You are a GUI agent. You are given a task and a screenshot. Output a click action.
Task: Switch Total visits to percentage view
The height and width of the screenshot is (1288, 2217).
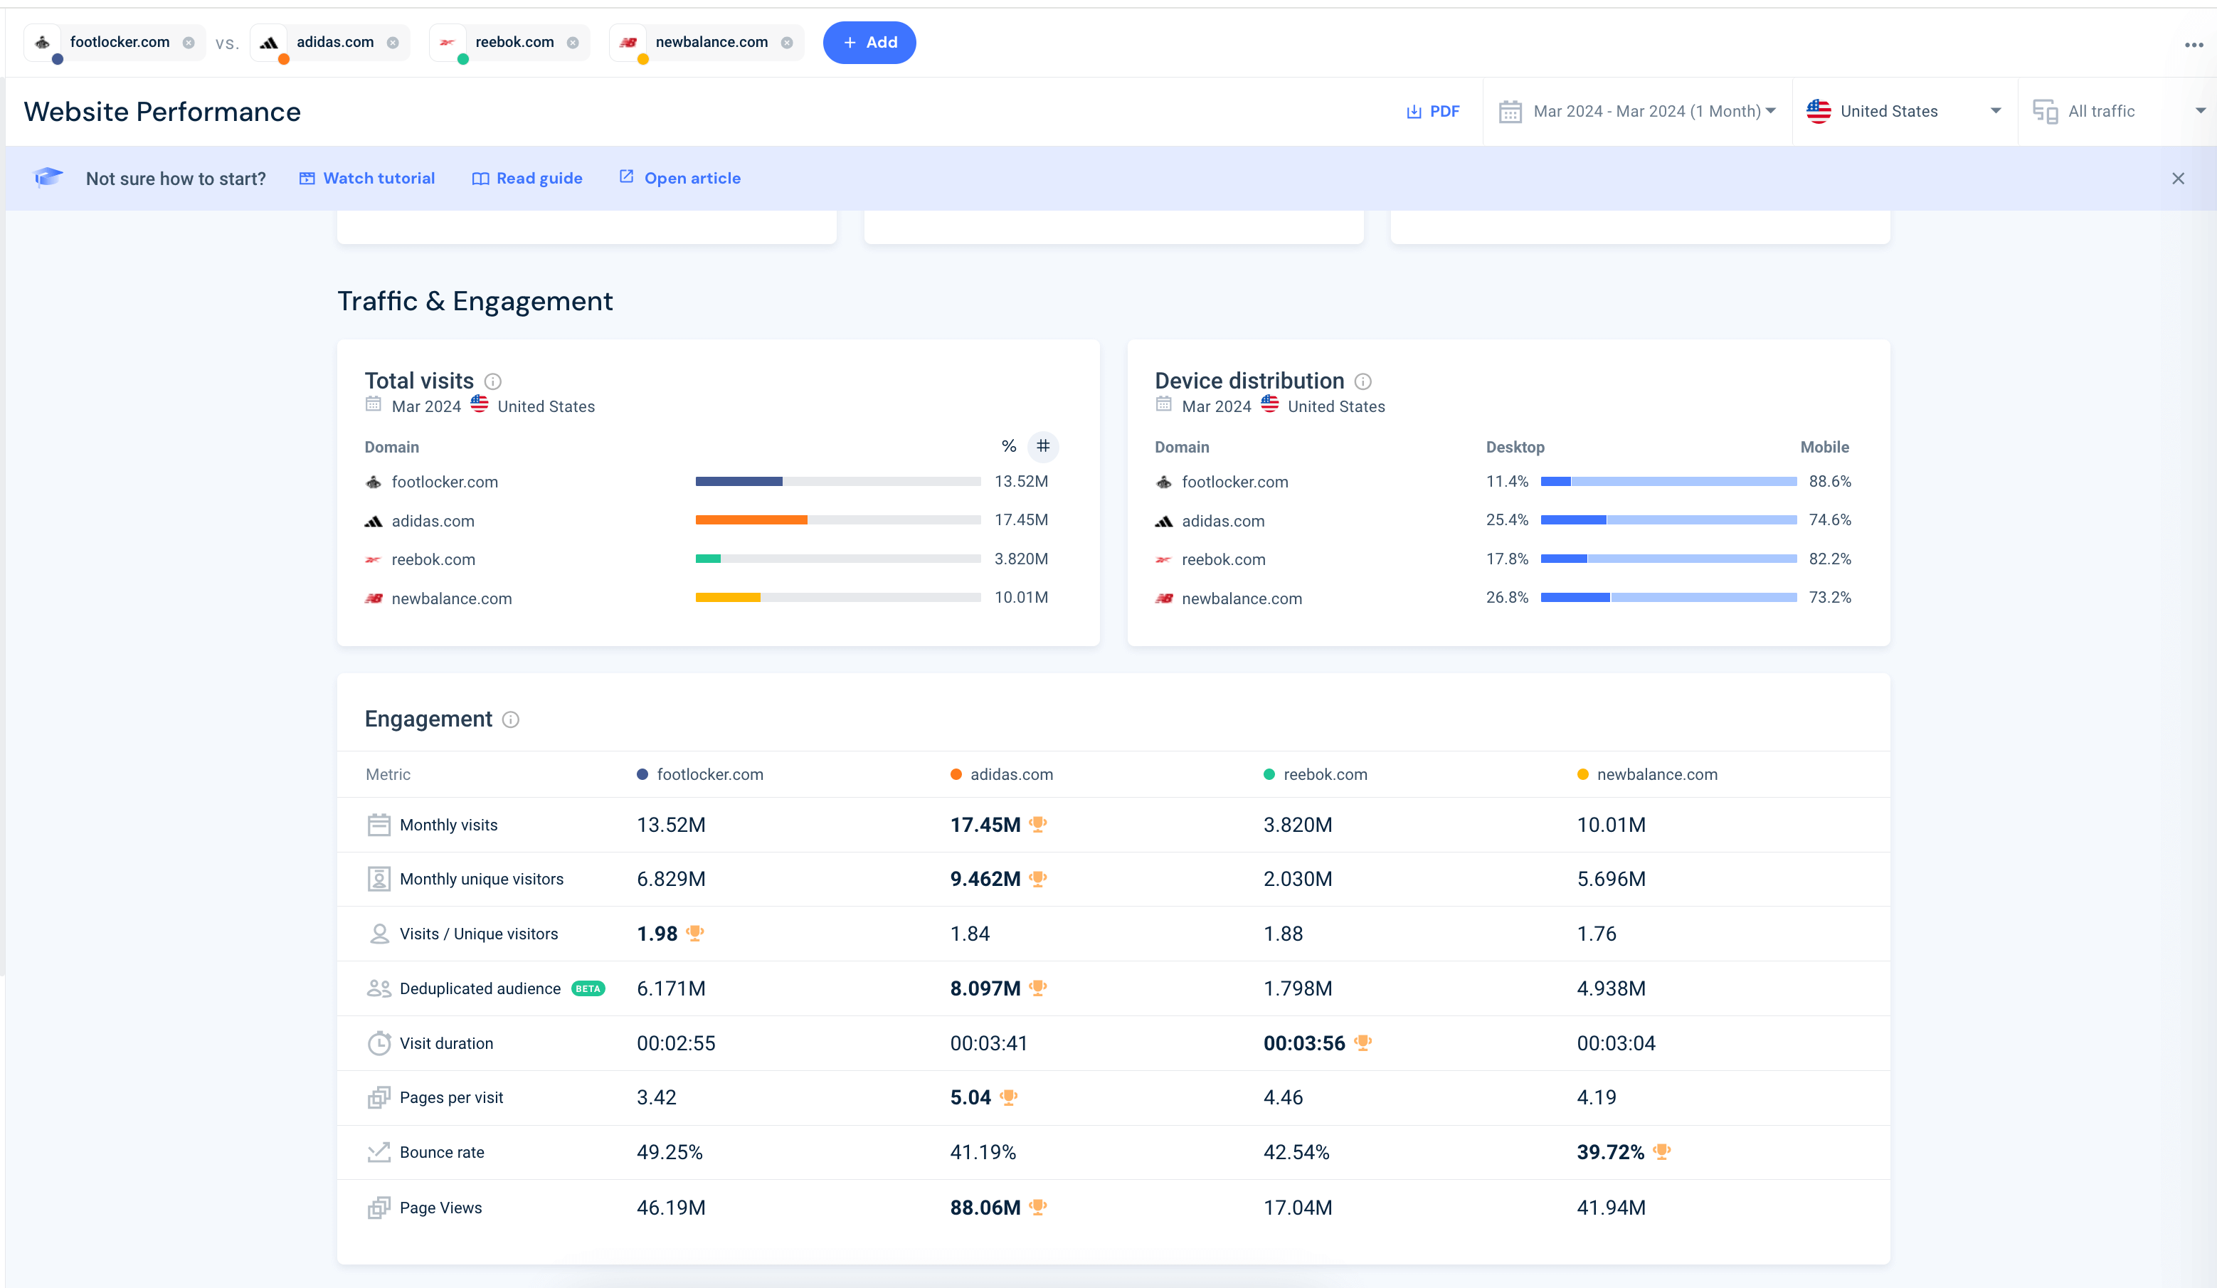[x=1008, y=446]
